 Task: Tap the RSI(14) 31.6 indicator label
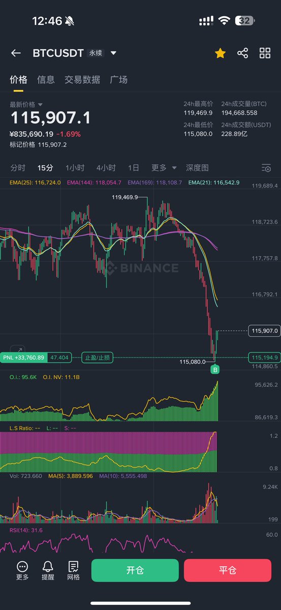tap(26, 530)
